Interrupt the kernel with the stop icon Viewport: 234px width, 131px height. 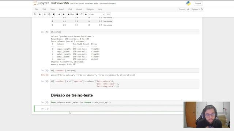[77, 15]
